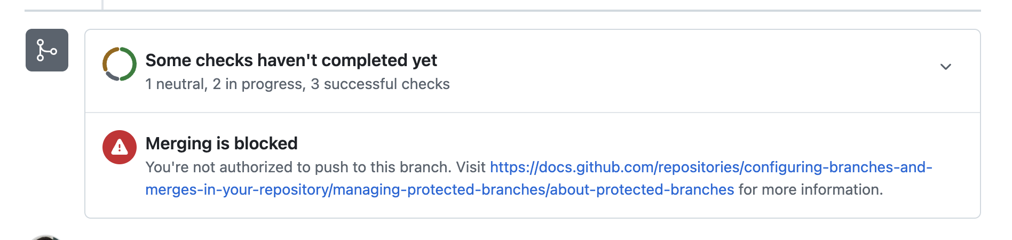Screen dimensions: 1012x240
Task: Select the "Merging is blocked" heading
Action: [x=222, y=143]
